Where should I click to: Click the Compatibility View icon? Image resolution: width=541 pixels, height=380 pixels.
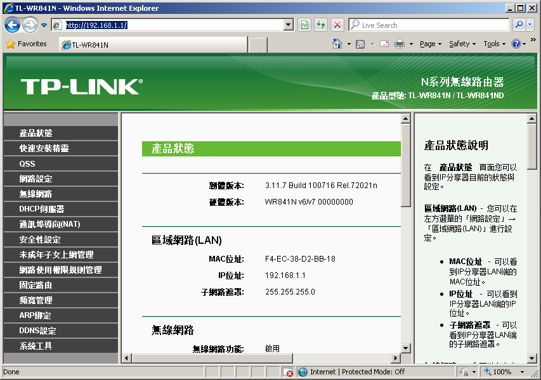point(304,25)
